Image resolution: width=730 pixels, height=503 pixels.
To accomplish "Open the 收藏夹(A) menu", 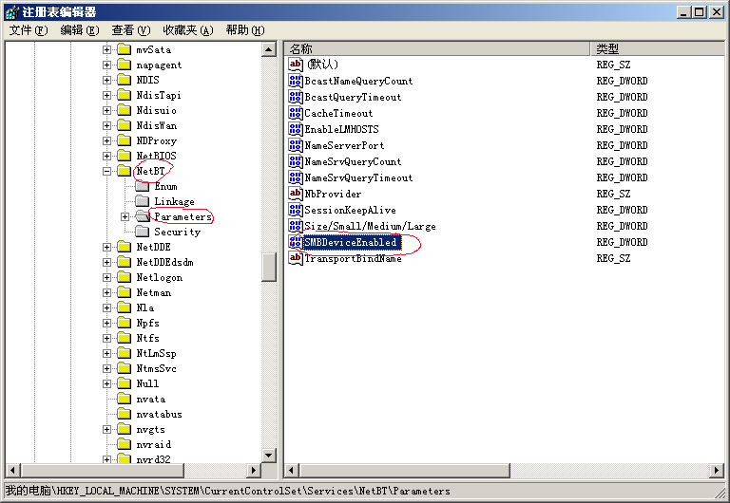I will (x=188, y=30).
